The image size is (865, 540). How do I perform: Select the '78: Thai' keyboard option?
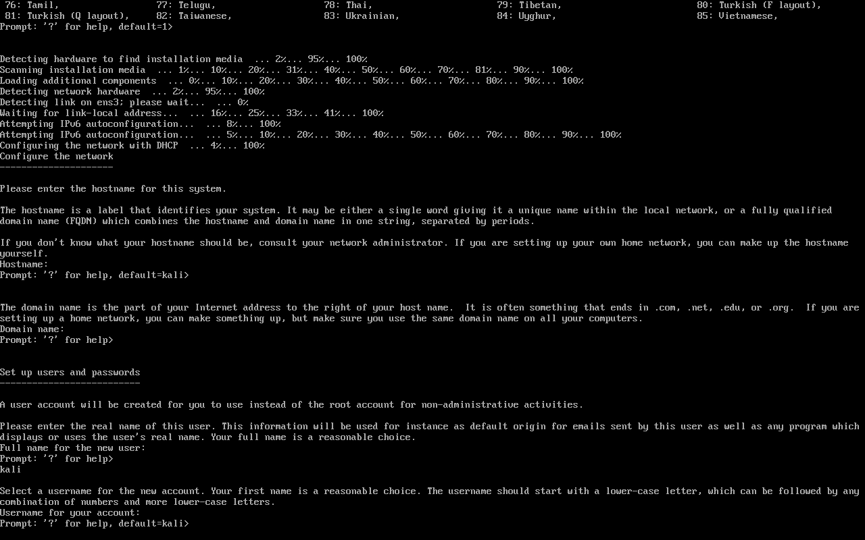tap(348, 5)
